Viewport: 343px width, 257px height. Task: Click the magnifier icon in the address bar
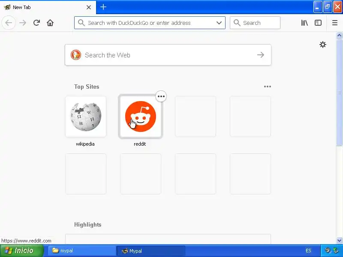(x=81, y=23)
